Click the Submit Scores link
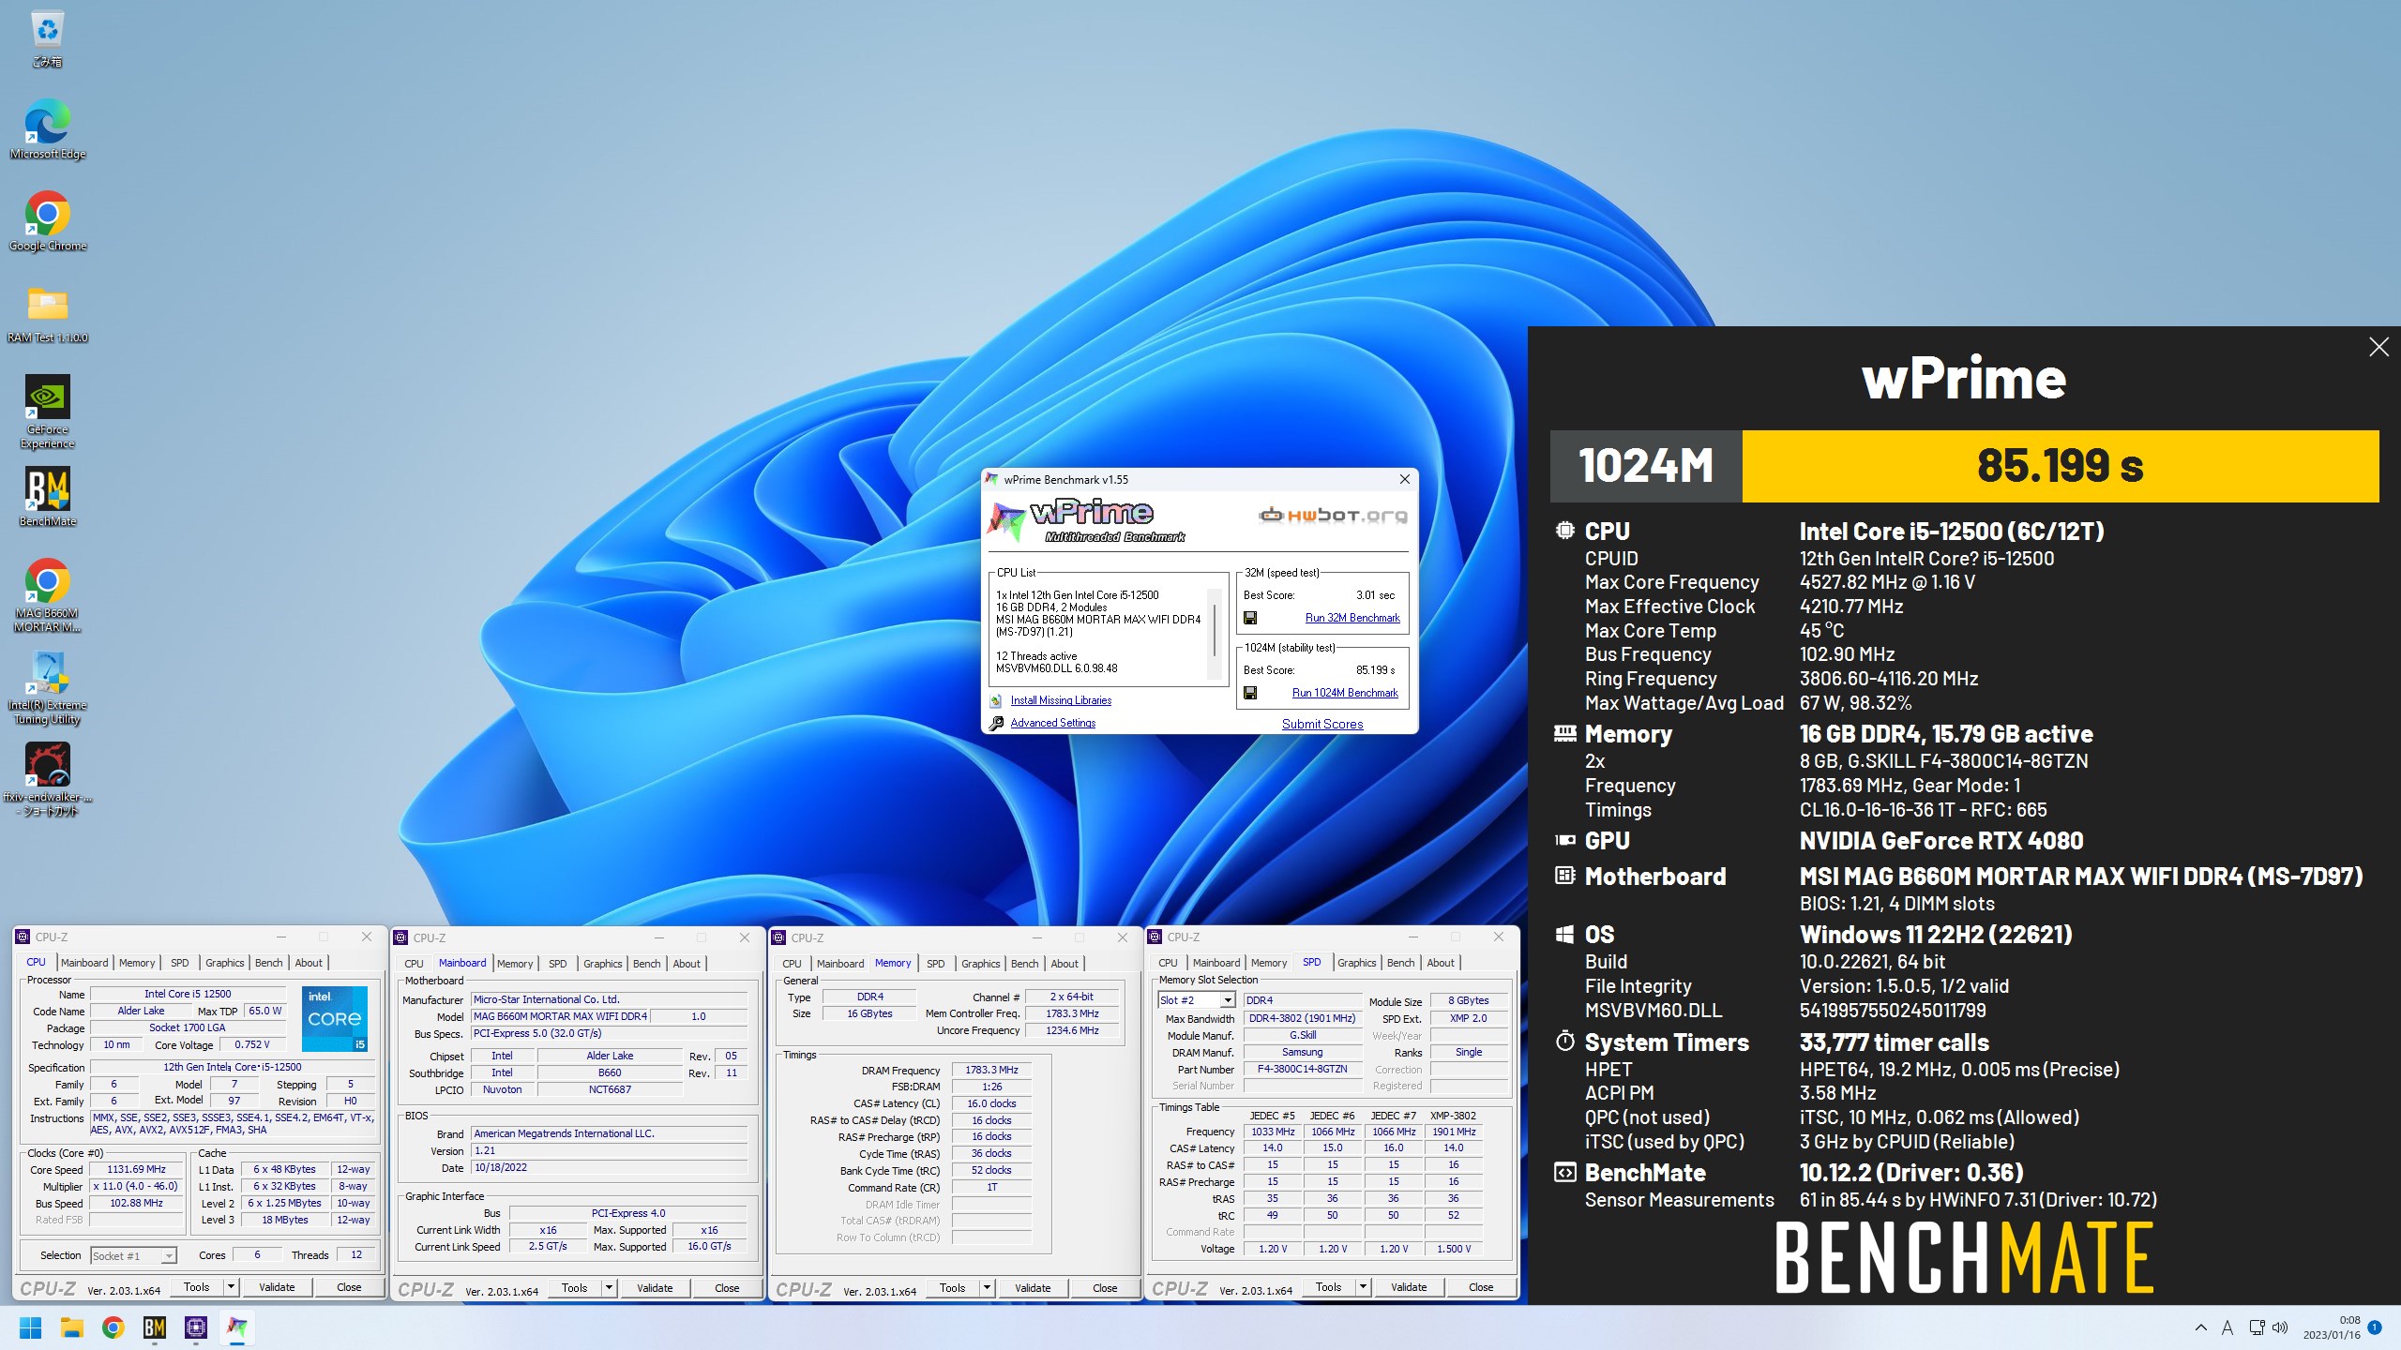 pyautogui.click(x=1322, y=724)
